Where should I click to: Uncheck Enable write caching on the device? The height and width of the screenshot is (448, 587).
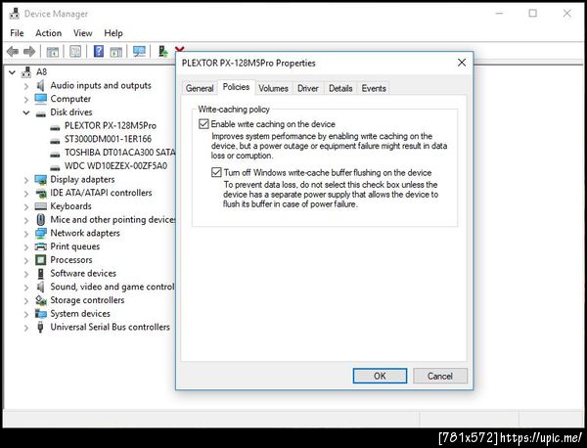203,124
